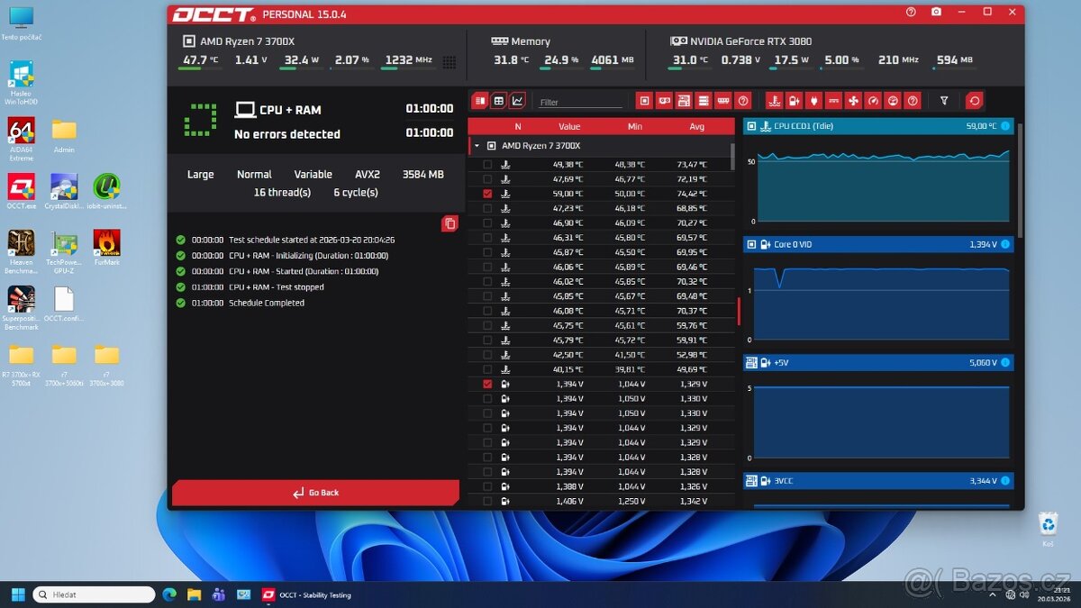Click the sensor Filter input field
1081x608 pixels.
pyautogui.click(x=582, y=100)
